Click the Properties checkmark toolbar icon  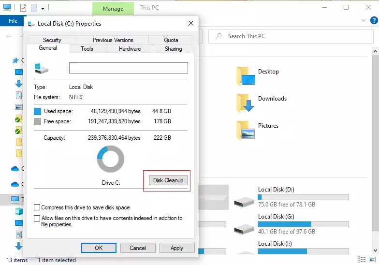point(23,8)
